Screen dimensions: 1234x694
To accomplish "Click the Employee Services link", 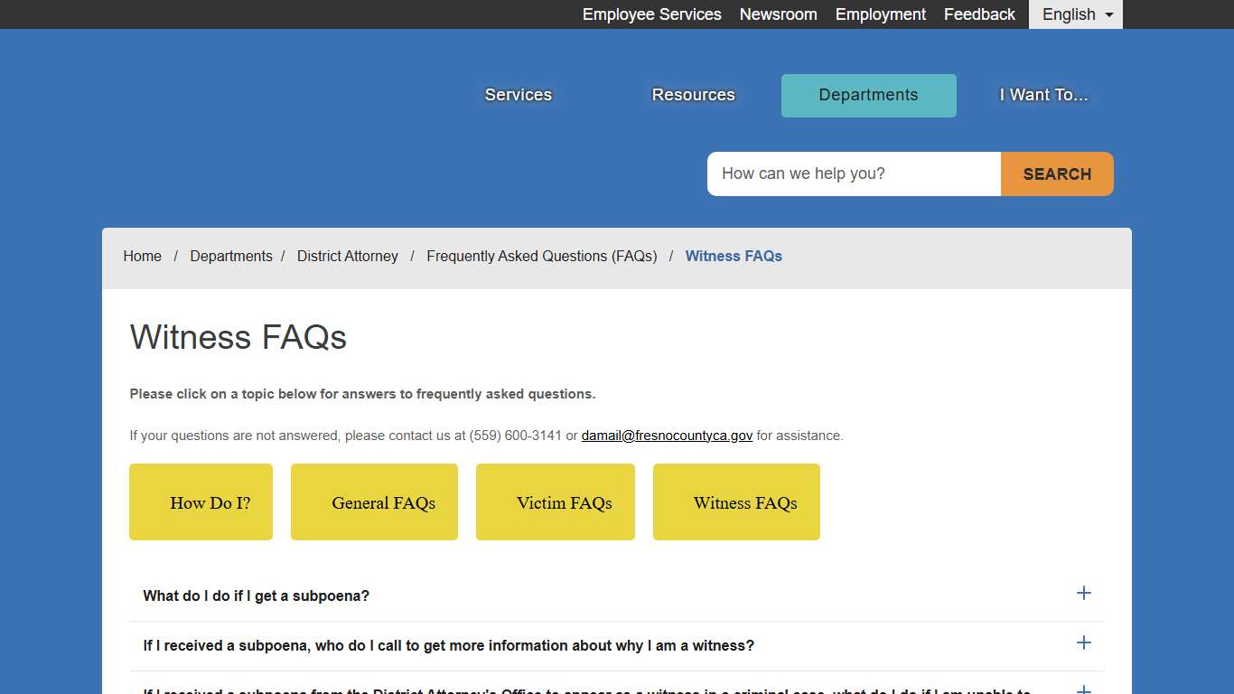I will tap(651, 14).
